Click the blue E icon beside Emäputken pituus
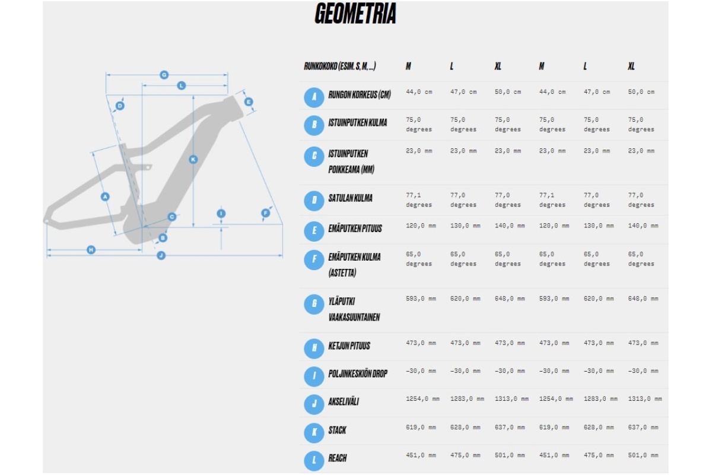712x475 pixels. [314, 230]
